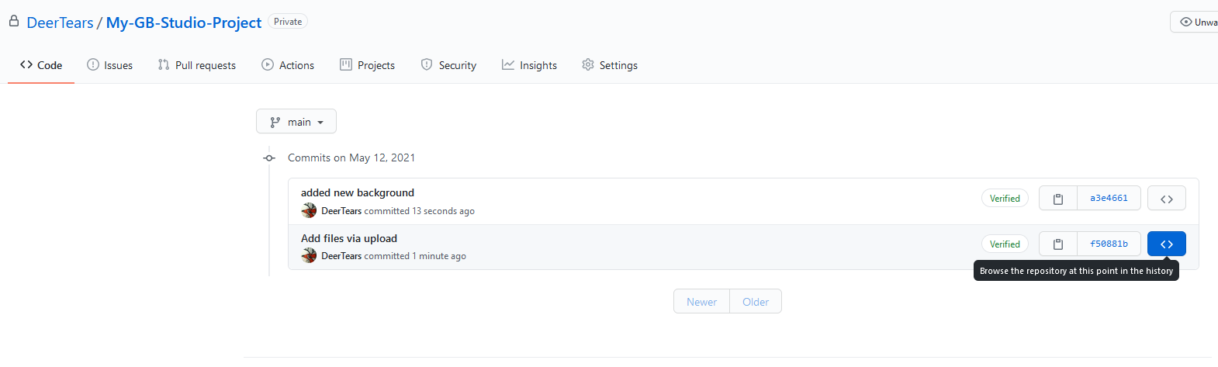Copy full SHA for commit f50881b
1218x367 pixels.
[1058, 244]
